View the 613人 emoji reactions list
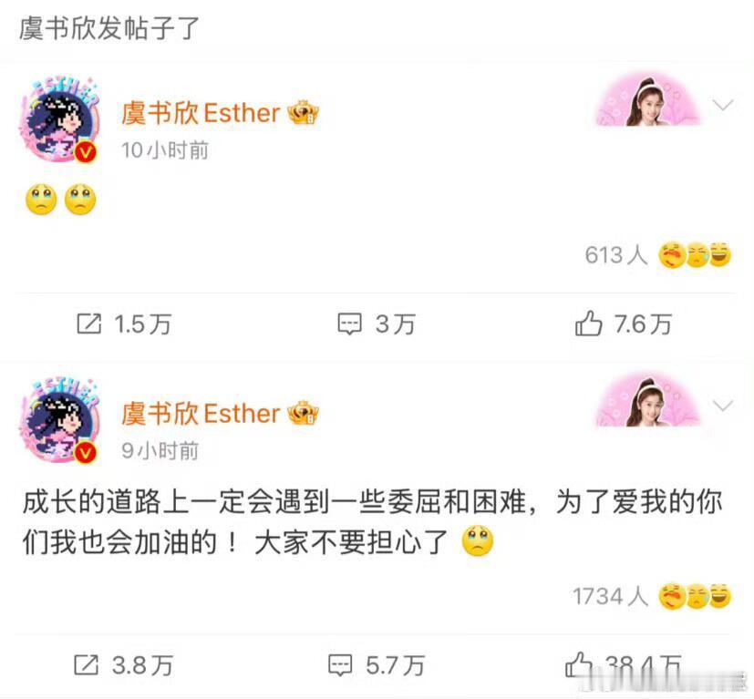The image size is (754, 699). pyautogui.click(x=658, y=255)
